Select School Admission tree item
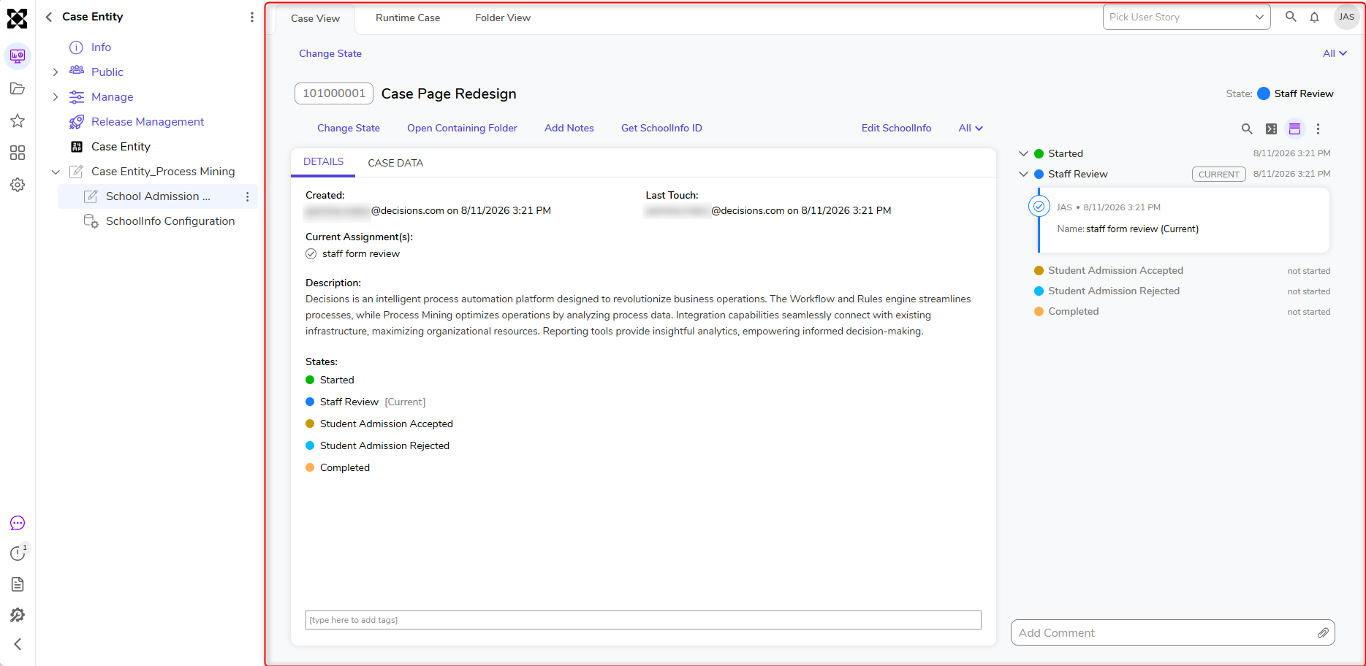The image size is (1366, 666). pyautogui.click(x=158, y=196)
